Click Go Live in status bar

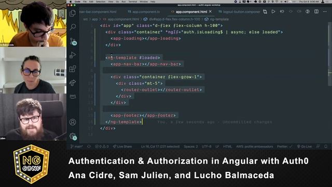point(305,146)
